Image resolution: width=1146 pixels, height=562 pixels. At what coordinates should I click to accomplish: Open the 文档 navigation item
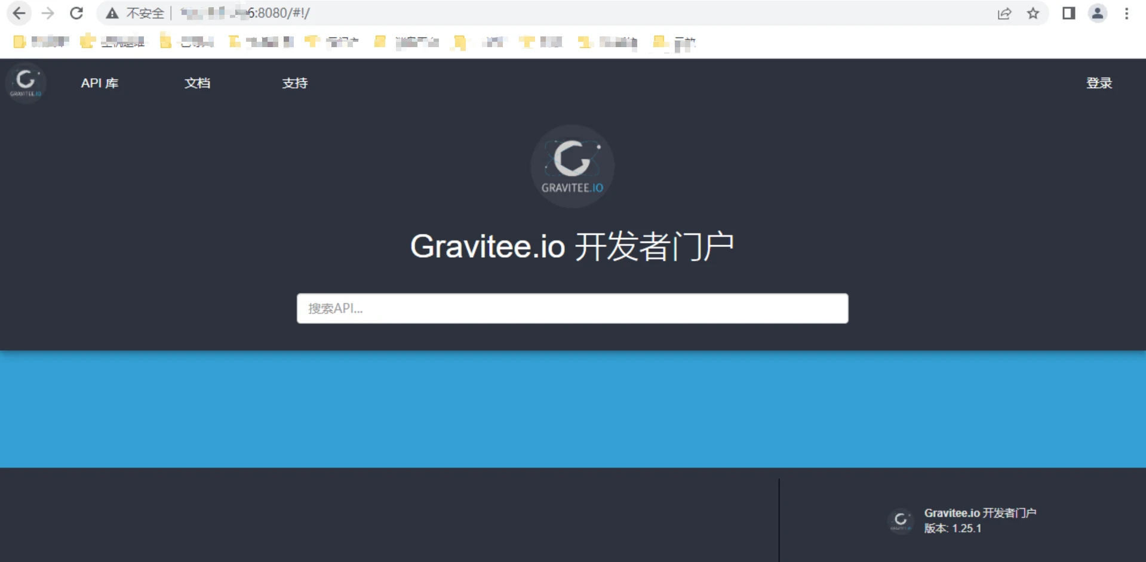click(x=197, y=83)
